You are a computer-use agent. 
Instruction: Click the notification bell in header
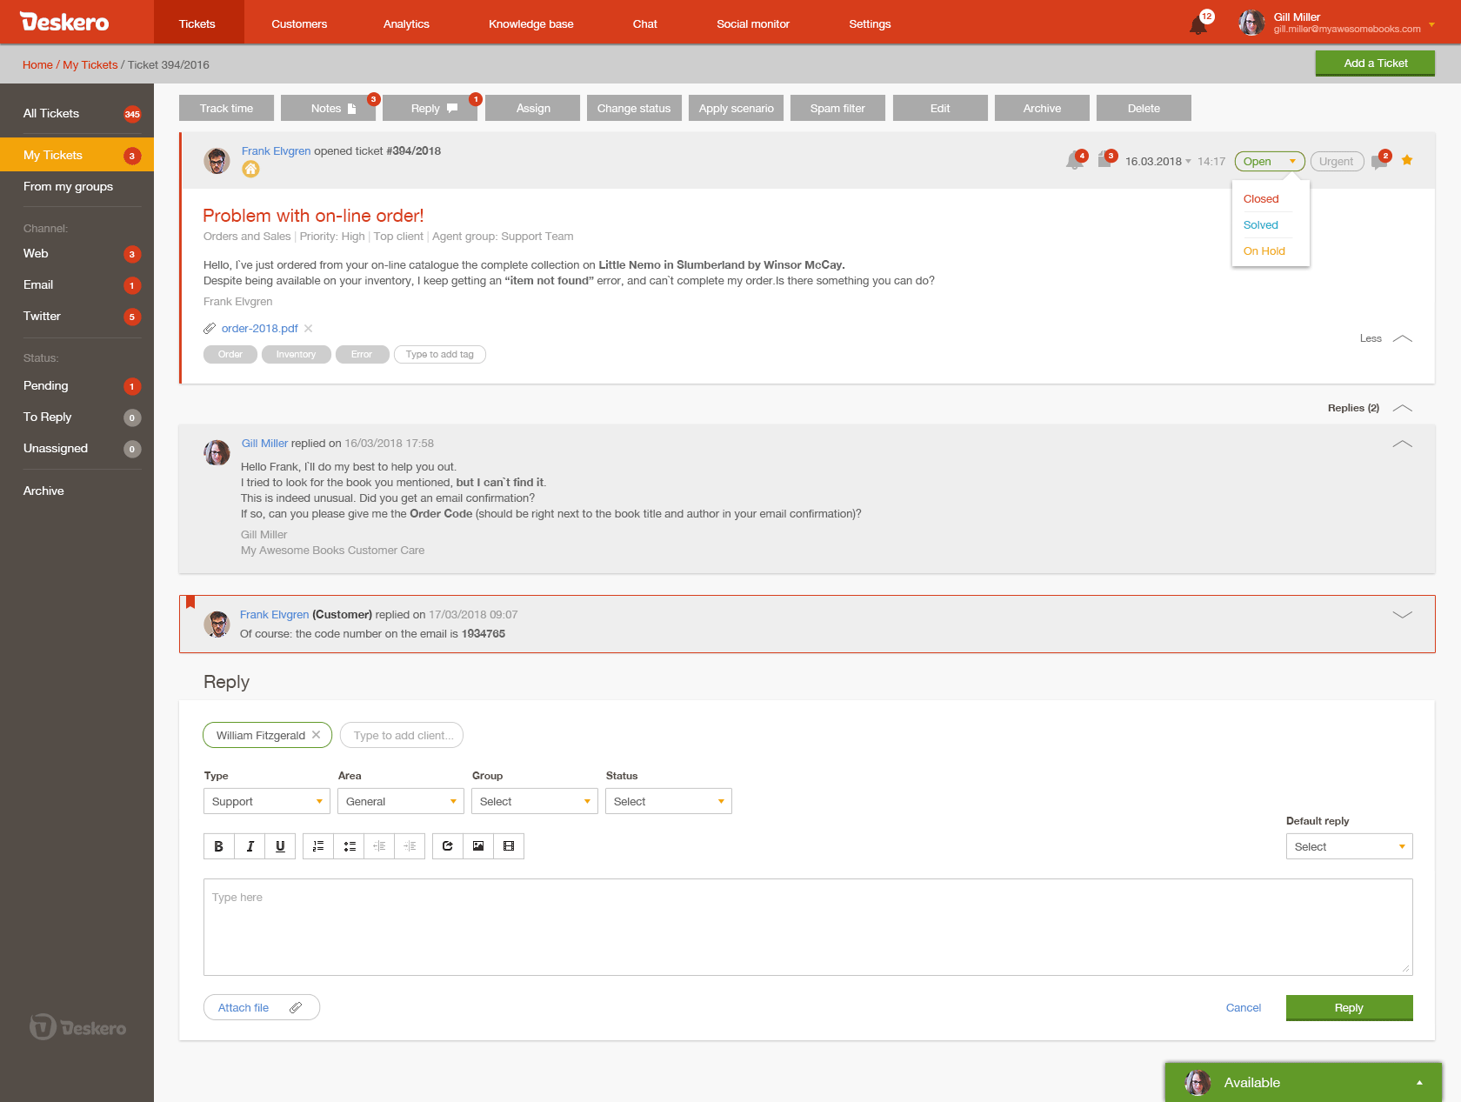[1198, 24]
